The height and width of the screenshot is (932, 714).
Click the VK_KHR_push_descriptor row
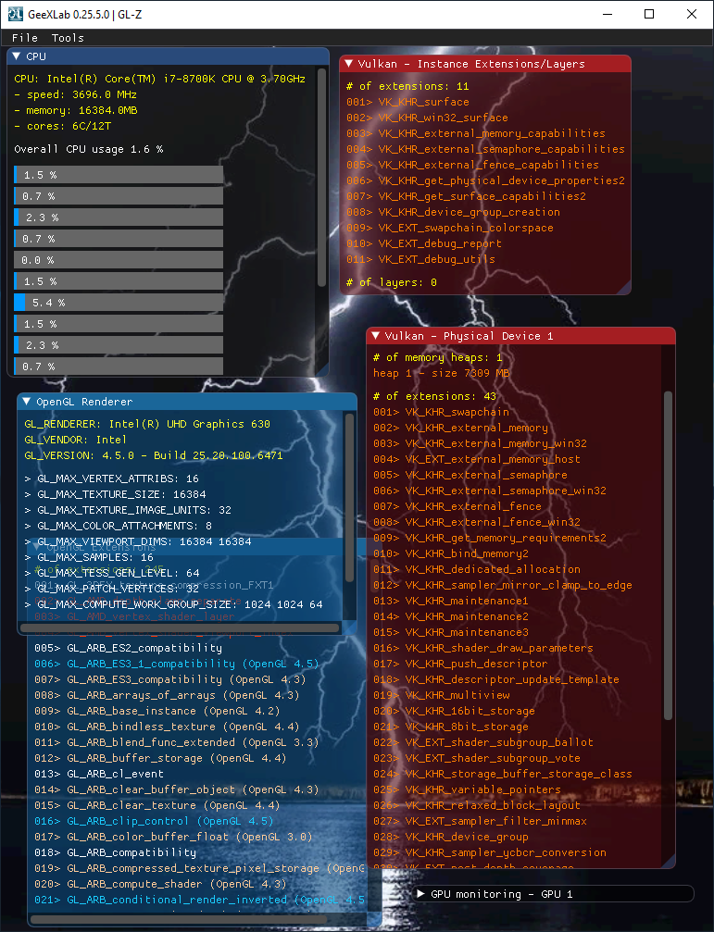pyautogui.click(x=461, y=664)
